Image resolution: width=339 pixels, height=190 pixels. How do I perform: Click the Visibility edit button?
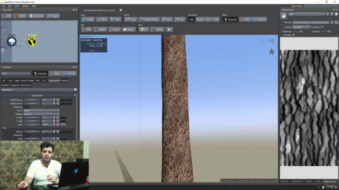click(100, 30)
